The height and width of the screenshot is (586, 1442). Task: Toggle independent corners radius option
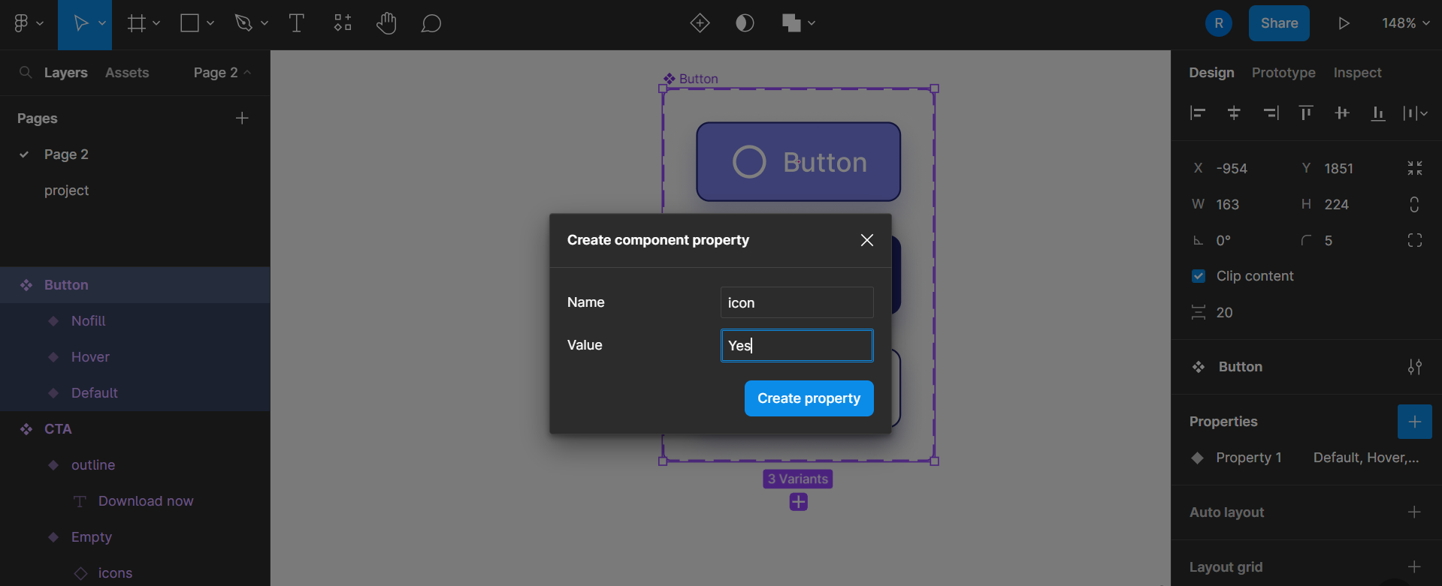point(1414,240)
